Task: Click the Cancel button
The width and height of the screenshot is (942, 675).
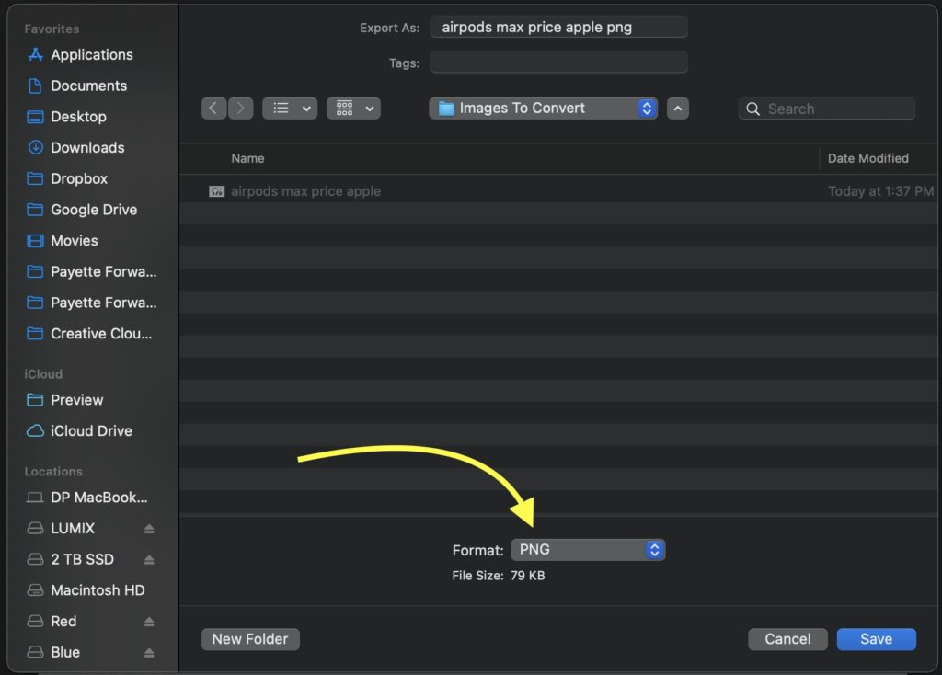Action: coord(787,639)
